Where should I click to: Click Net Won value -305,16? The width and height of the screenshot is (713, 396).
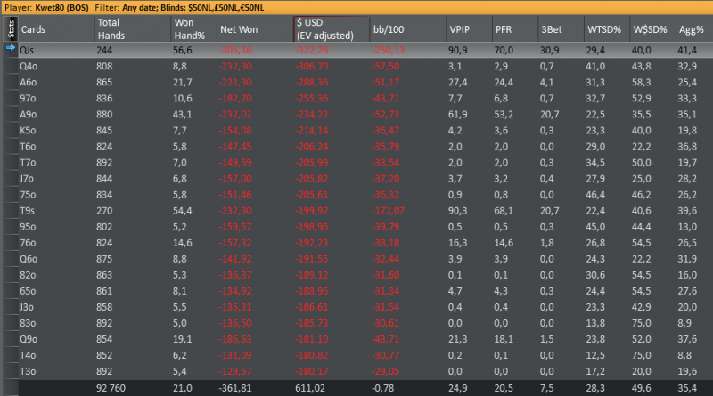coord(235,51)
